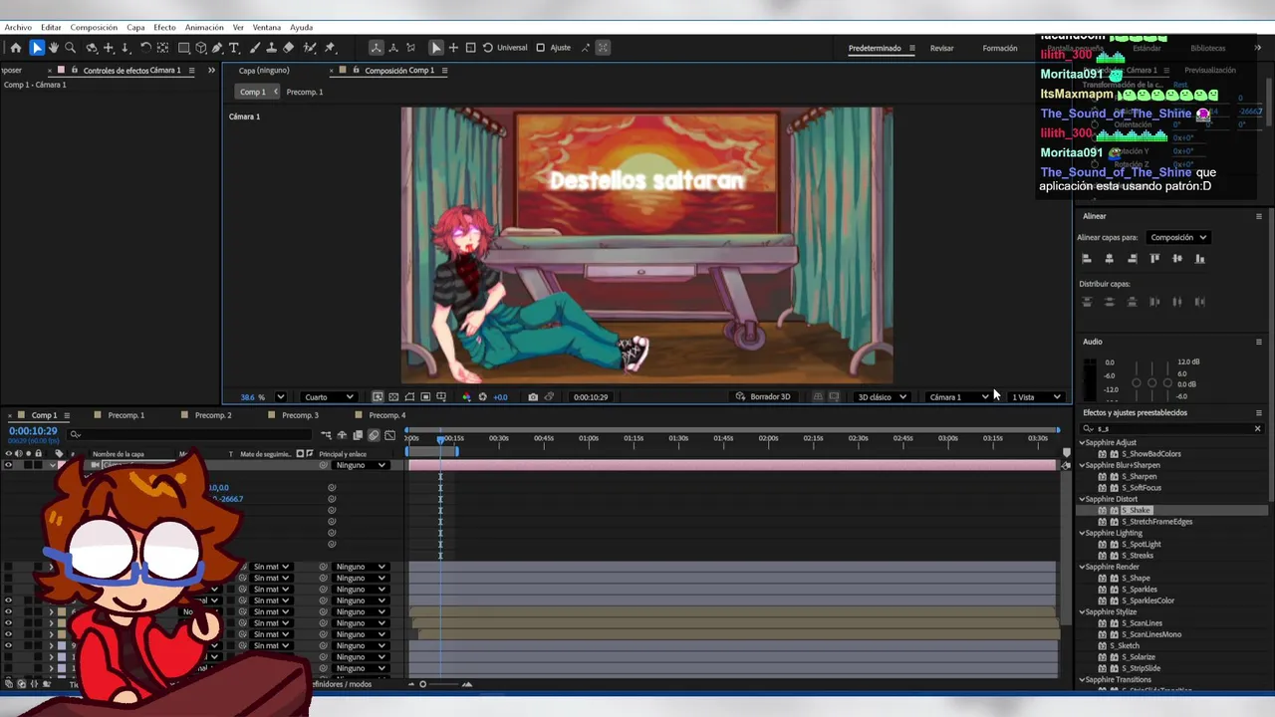
Task: Select the Clone Stamp tool
Action: click(x=271, y=48)
